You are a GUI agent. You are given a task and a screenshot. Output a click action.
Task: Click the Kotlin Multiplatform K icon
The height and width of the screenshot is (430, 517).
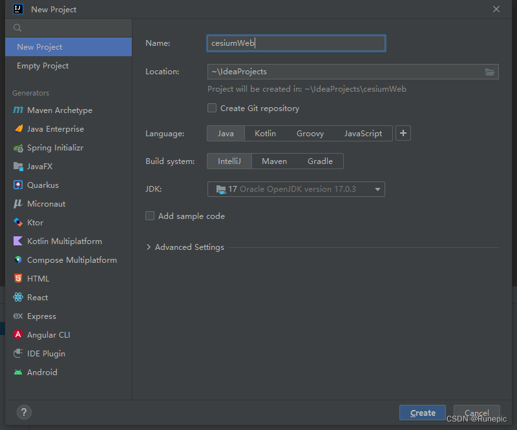[x=18, y=241]
